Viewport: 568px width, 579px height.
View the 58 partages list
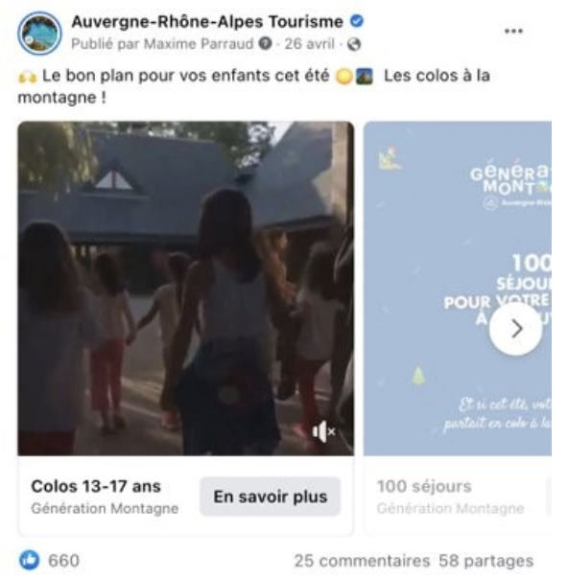(x=486, y=561)
